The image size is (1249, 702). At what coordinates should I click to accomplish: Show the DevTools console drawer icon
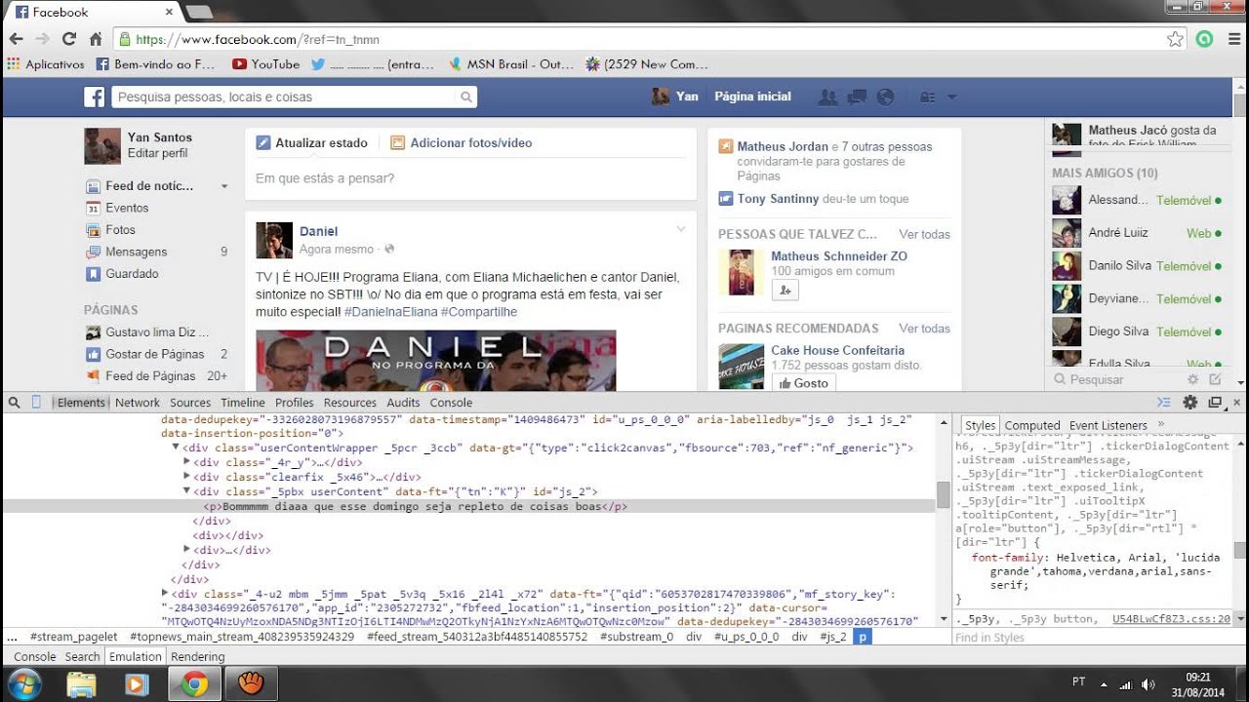(x=1163, y=402)
